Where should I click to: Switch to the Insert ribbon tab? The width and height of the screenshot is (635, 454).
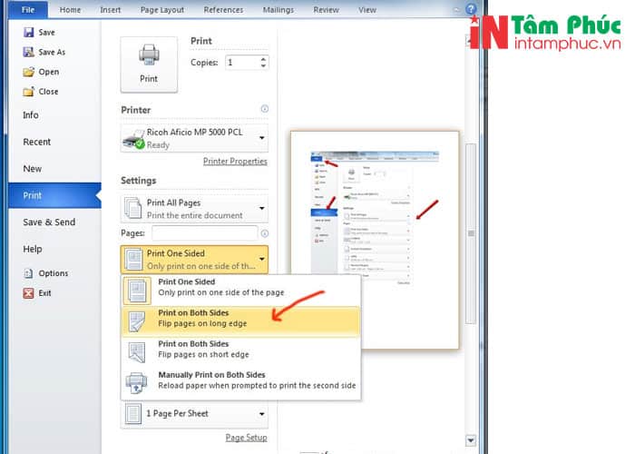[111, 10]
